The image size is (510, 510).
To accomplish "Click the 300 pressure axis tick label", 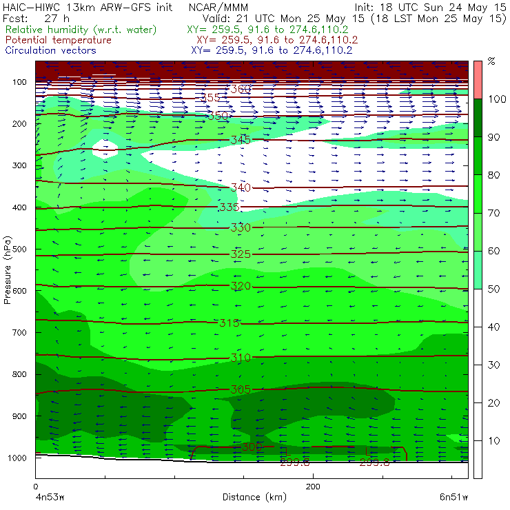I will click(19, 165).
